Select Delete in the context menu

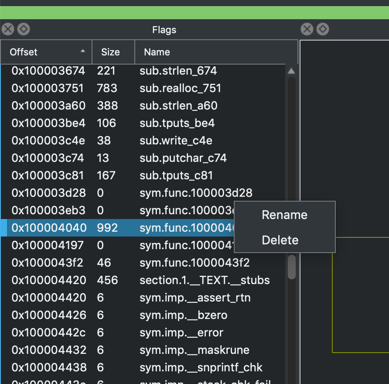point(280,240)
